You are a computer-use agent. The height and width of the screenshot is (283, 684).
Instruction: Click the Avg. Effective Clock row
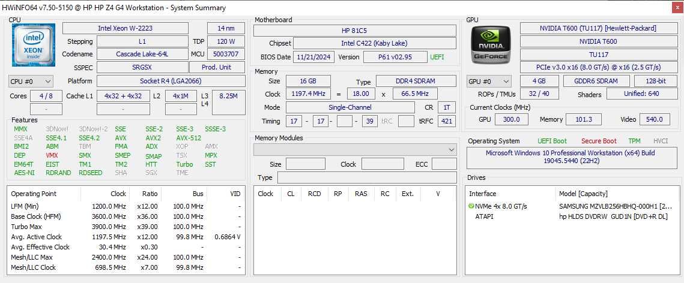[126, 247]
